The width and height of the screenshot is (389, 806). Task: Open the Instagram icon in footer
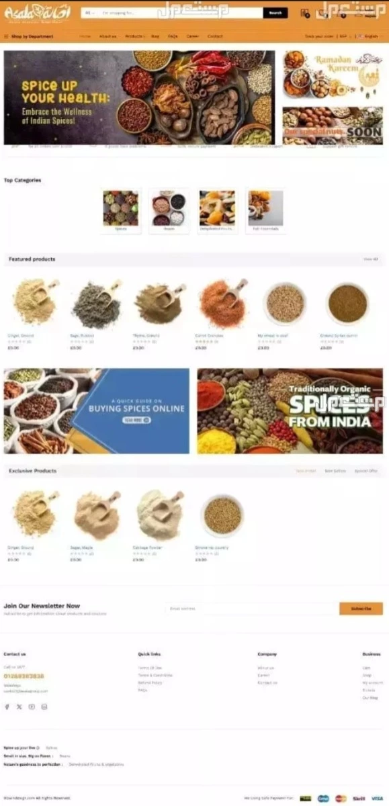44,707
